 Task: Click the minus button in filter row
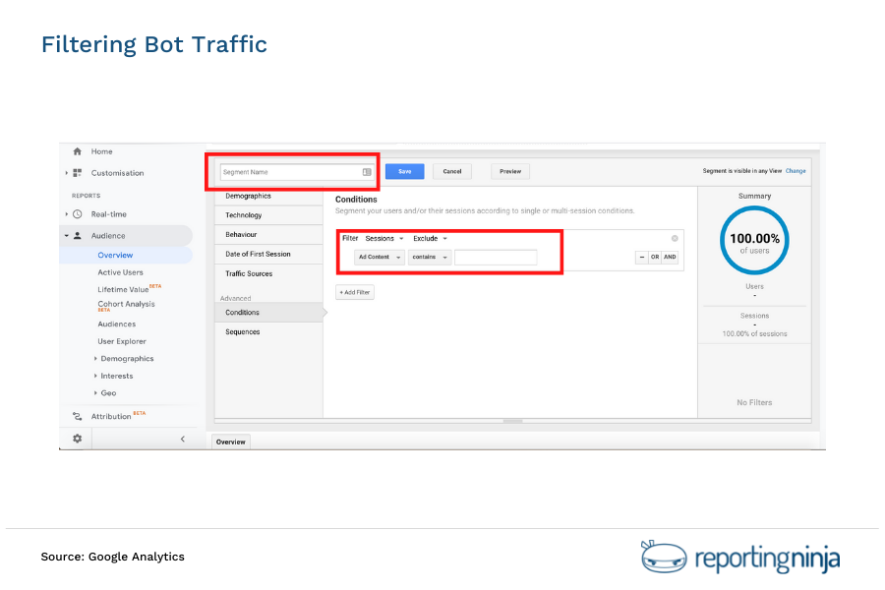tap(642, 257)
